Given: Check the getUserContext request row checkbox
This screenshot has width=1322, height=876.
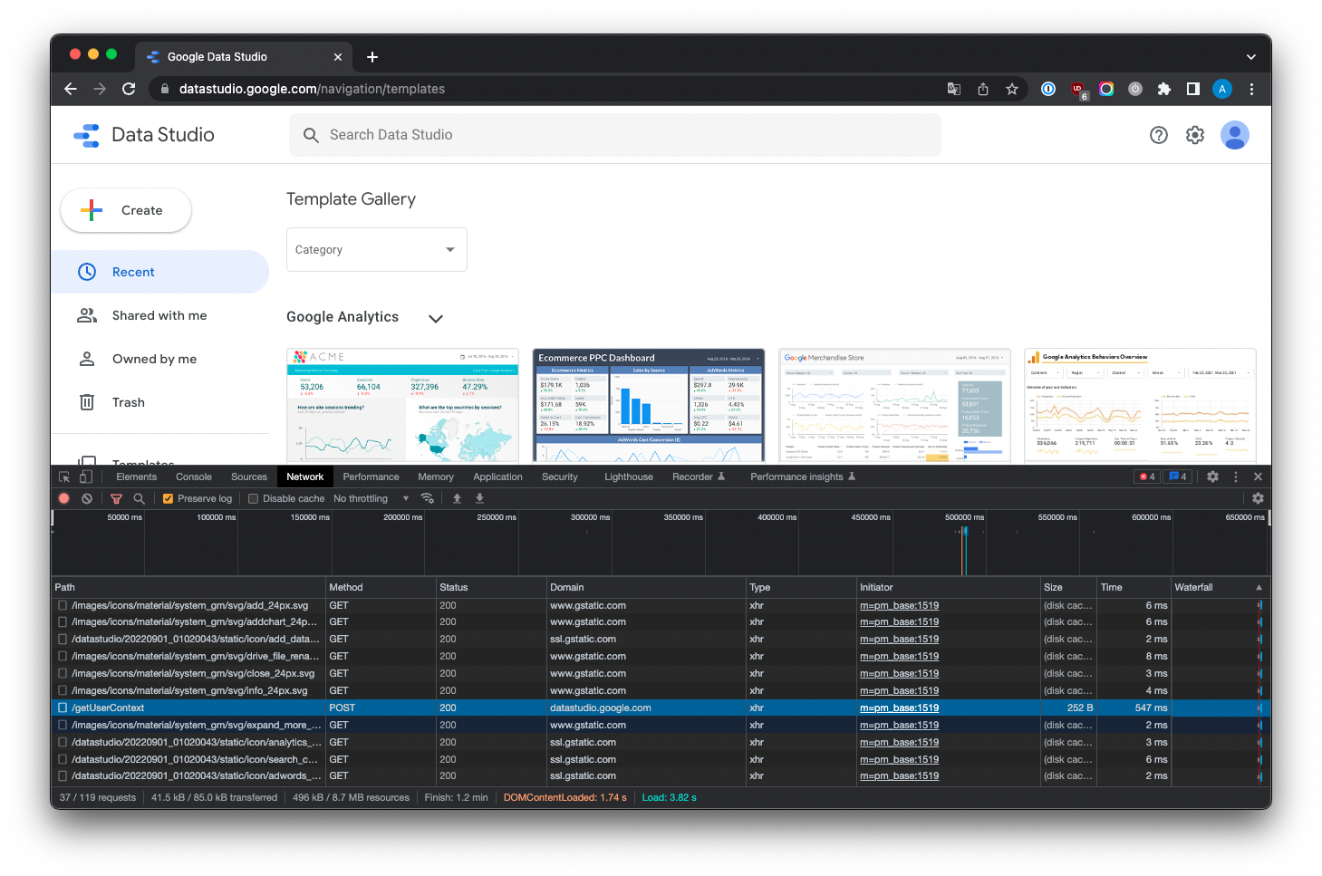Looking at the screenshot, I should point(63,708).
